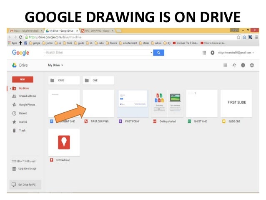Click the Trash bin icon
This screenshot has height=200, width=266.
14,131
